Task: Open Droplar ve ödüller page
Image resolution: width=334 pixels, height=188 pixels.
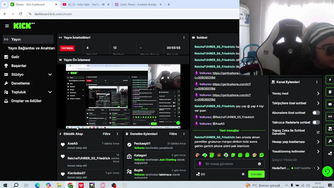Action: 26,101
